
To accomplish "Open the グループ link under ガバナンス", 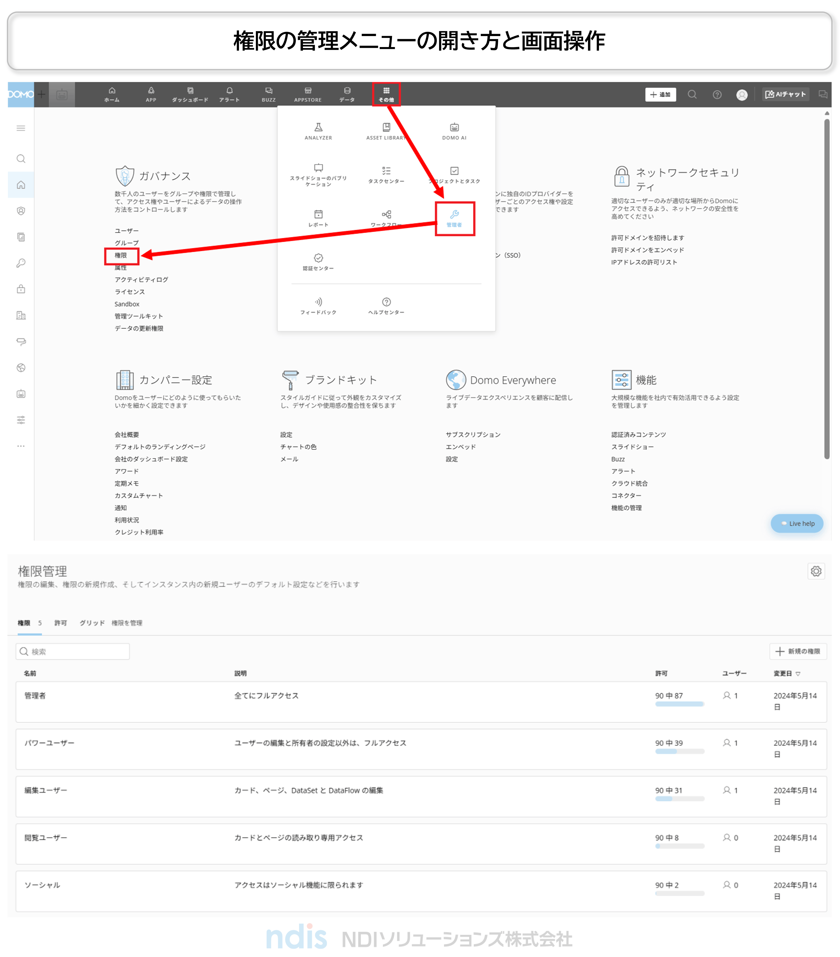I will (126, 243).
